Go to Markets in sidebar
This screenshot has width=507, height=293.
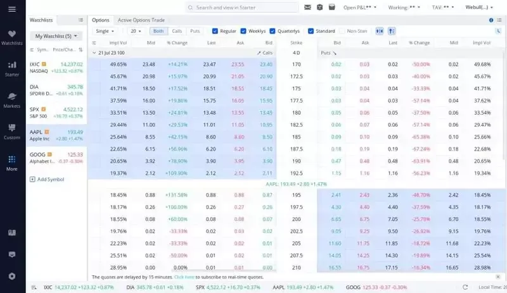click(x=12, y=100)
